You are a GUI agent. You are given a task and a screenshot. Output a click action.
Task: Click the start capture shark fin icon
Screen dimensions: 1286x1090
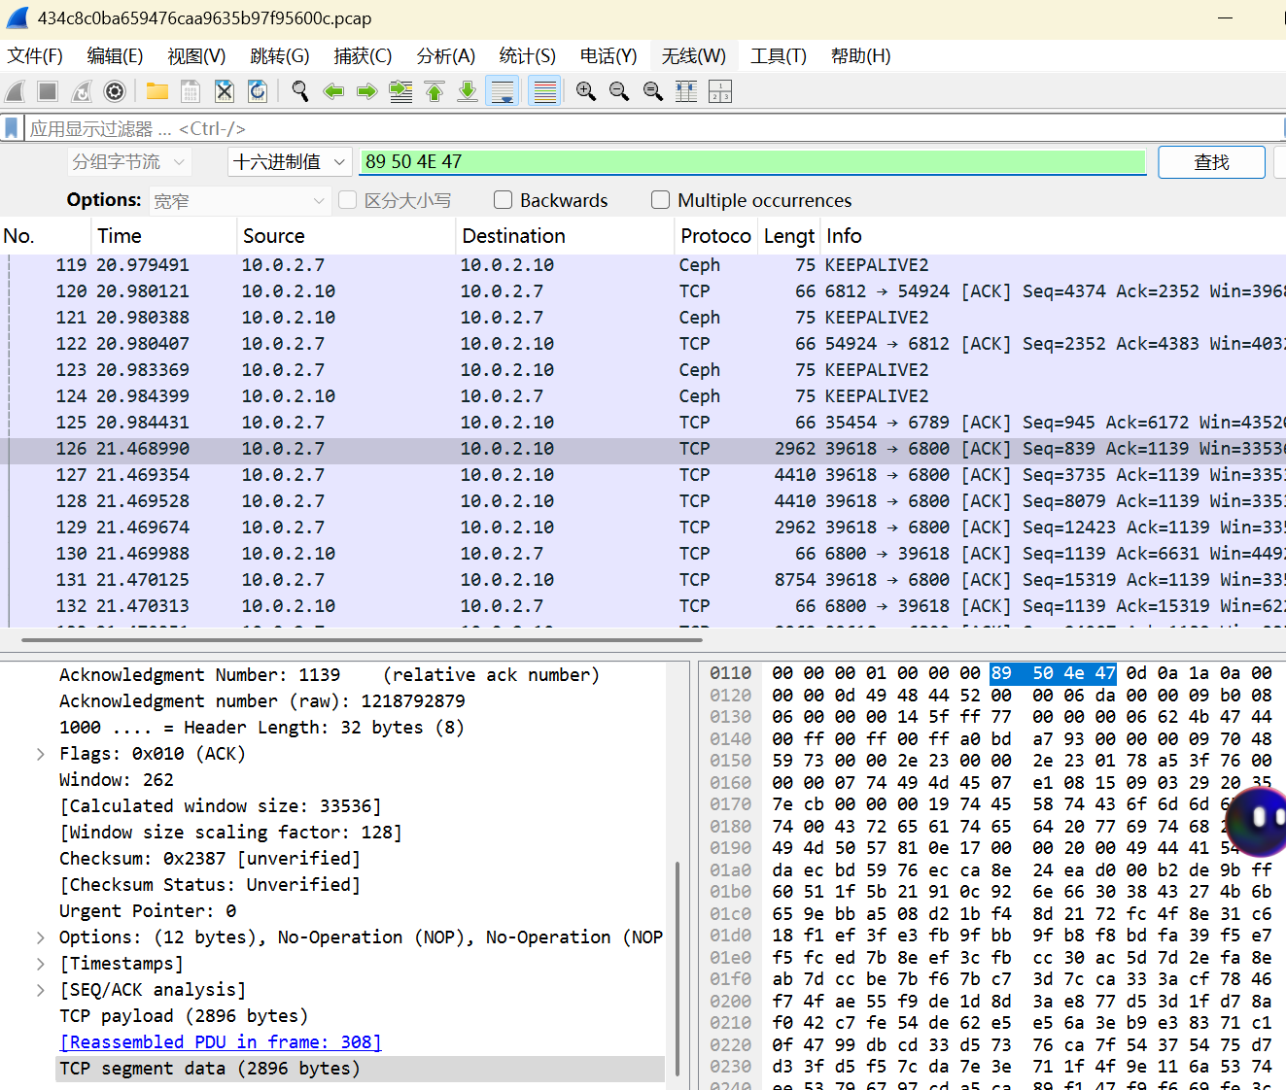click(x=16, y=91)
